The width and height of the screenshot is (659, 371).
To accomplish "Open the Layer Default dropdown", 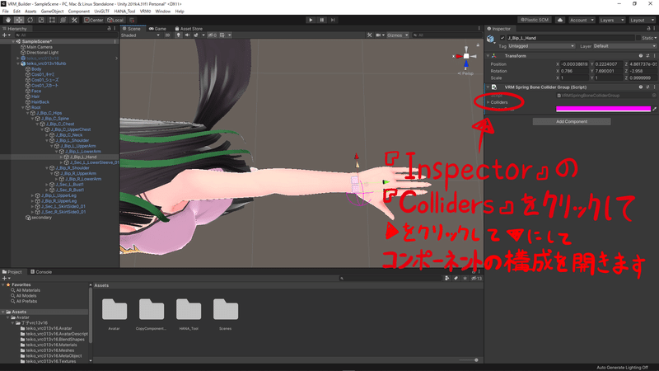I will point(624,46).
